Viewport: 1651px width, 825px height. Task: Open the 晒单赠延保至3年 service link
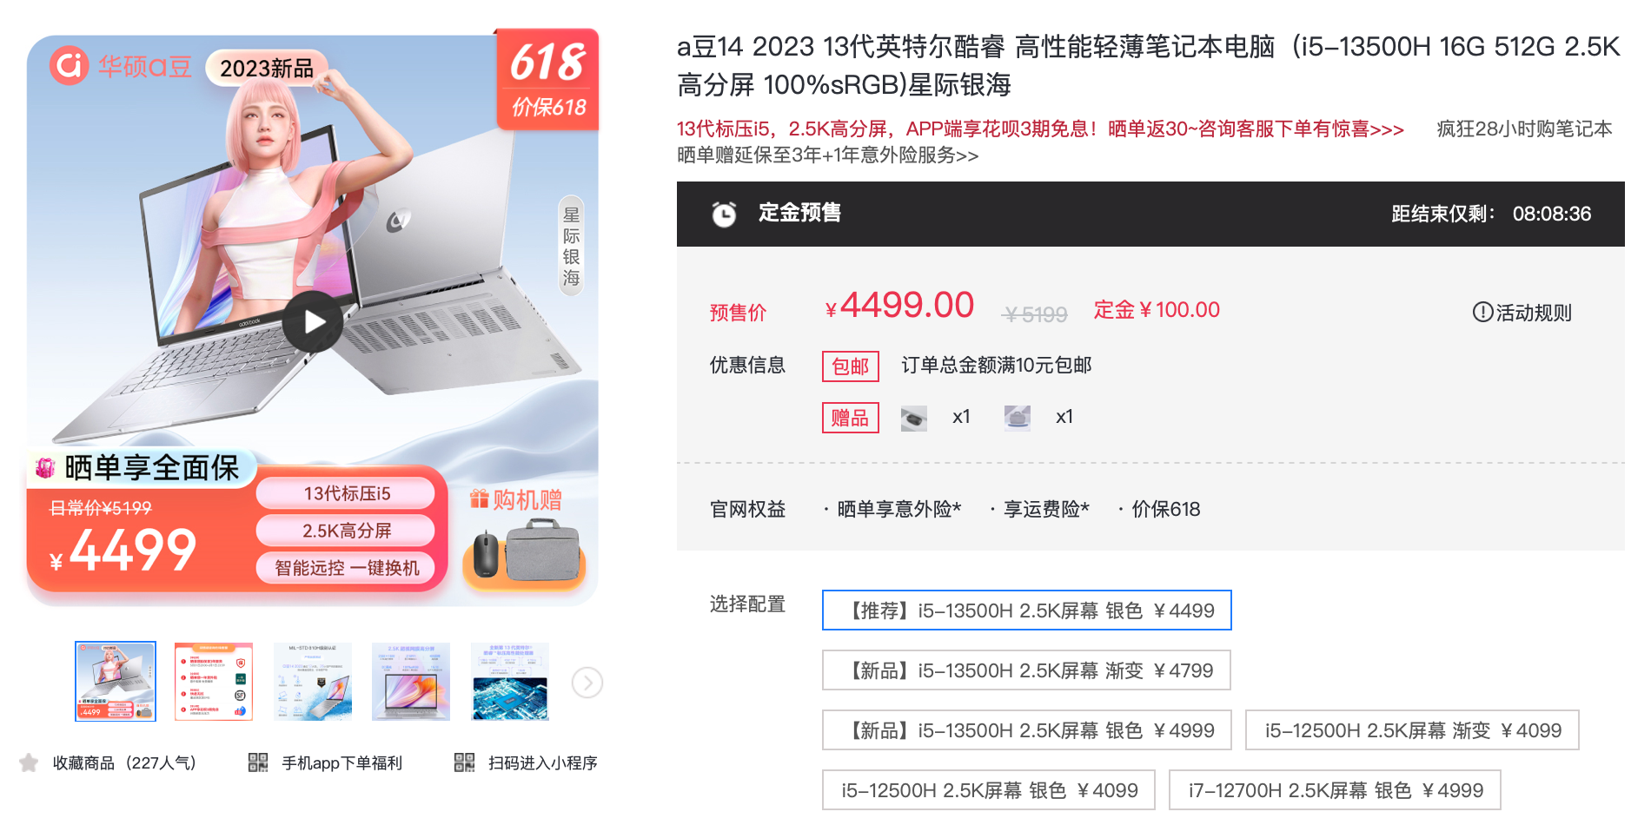coord(827,155)
